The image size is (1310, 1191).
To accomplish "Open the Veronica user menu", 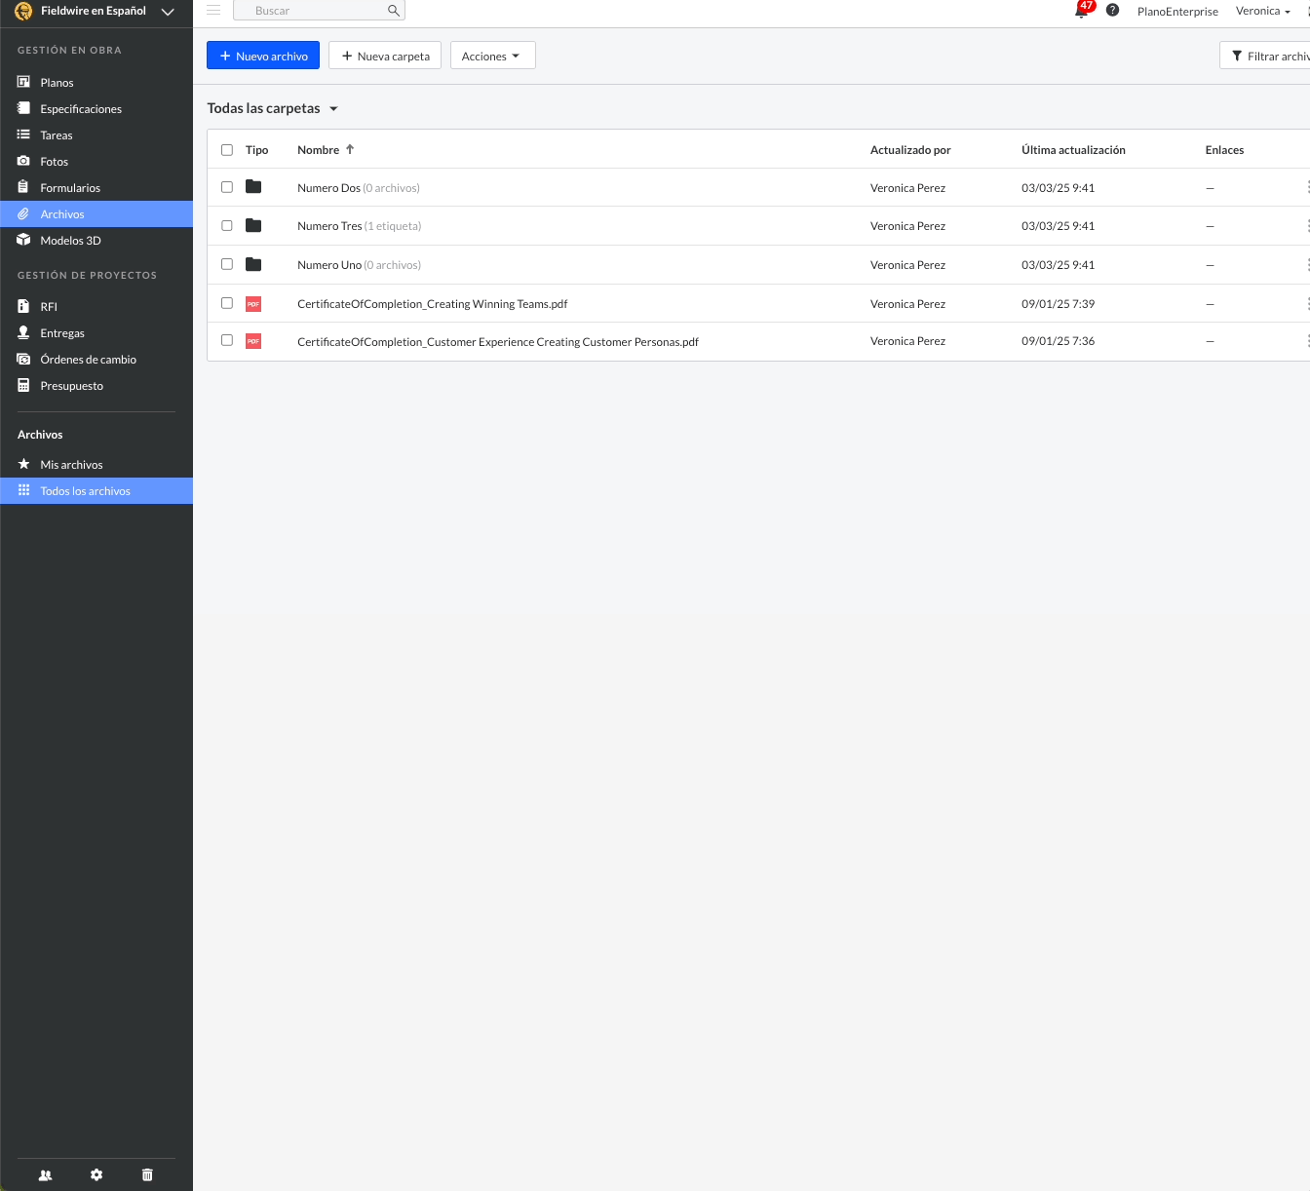I will click(1262, 11).
